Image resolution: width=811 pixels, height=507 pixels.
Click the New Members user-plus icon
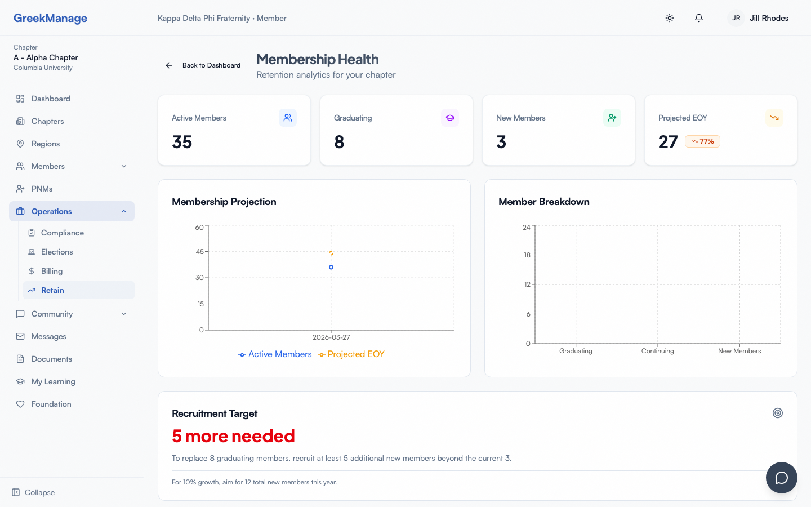coord(612,118)
